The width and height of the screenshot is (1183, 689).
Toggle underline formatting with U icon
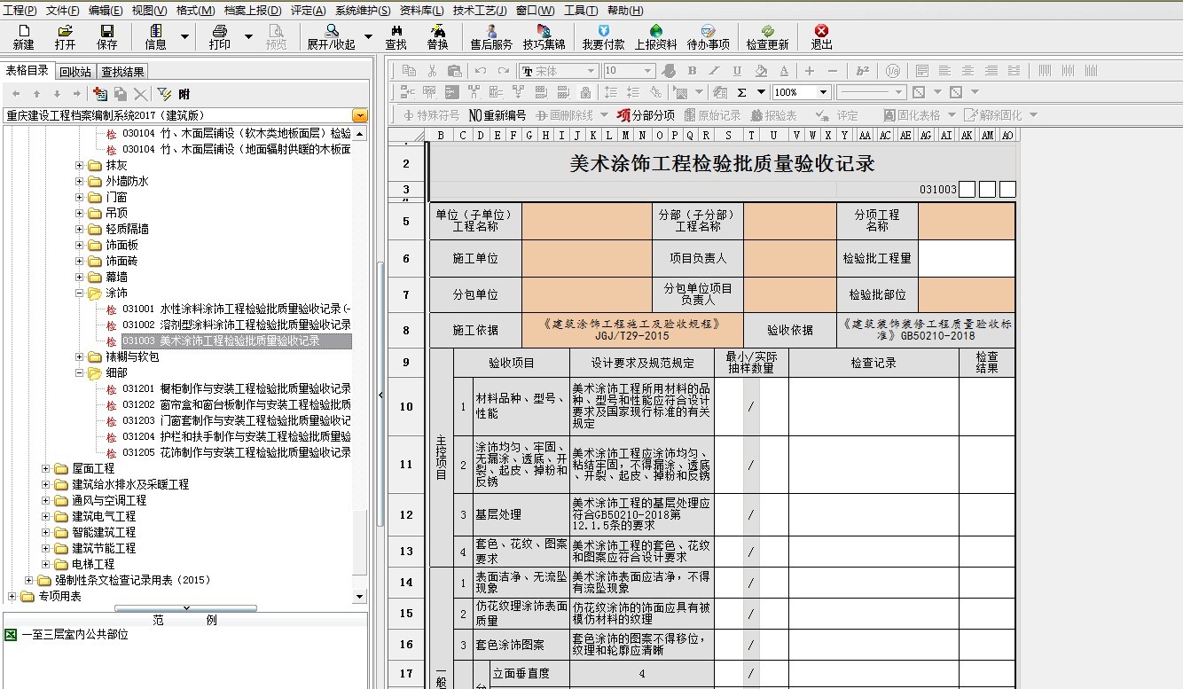pyautogui.click(x=737, y=68)
